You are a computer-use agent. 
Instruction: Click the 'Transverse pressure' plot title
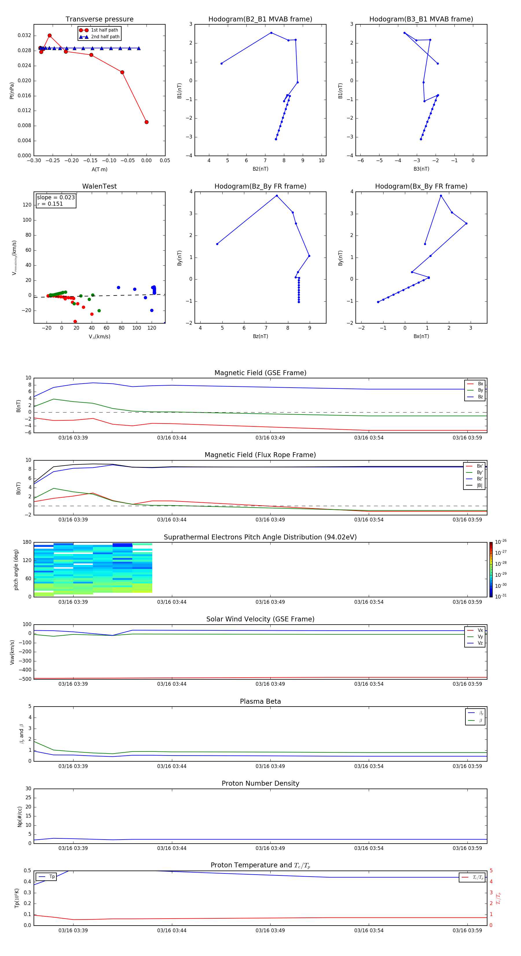pos(99,19)
